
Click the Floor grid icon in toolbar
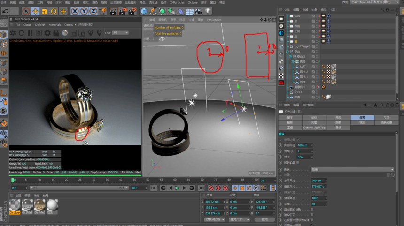(x=189, y=11)
